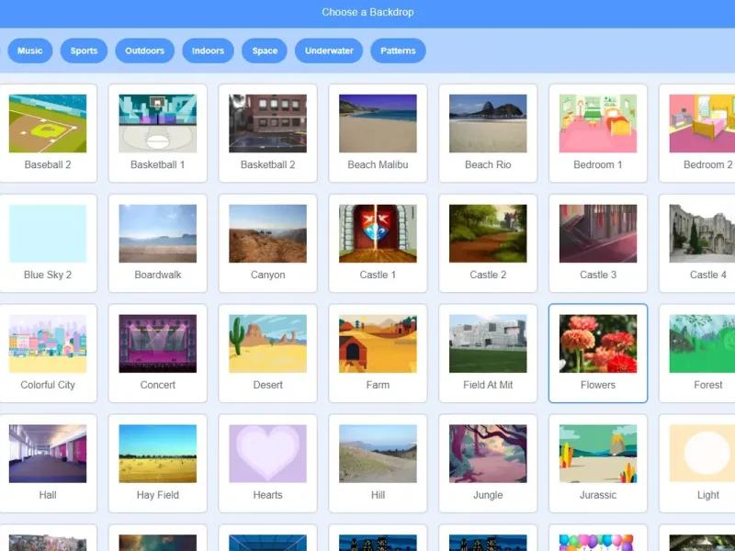Select the Concert stage backdrop

pyautogui.click(x=157, y=354)
